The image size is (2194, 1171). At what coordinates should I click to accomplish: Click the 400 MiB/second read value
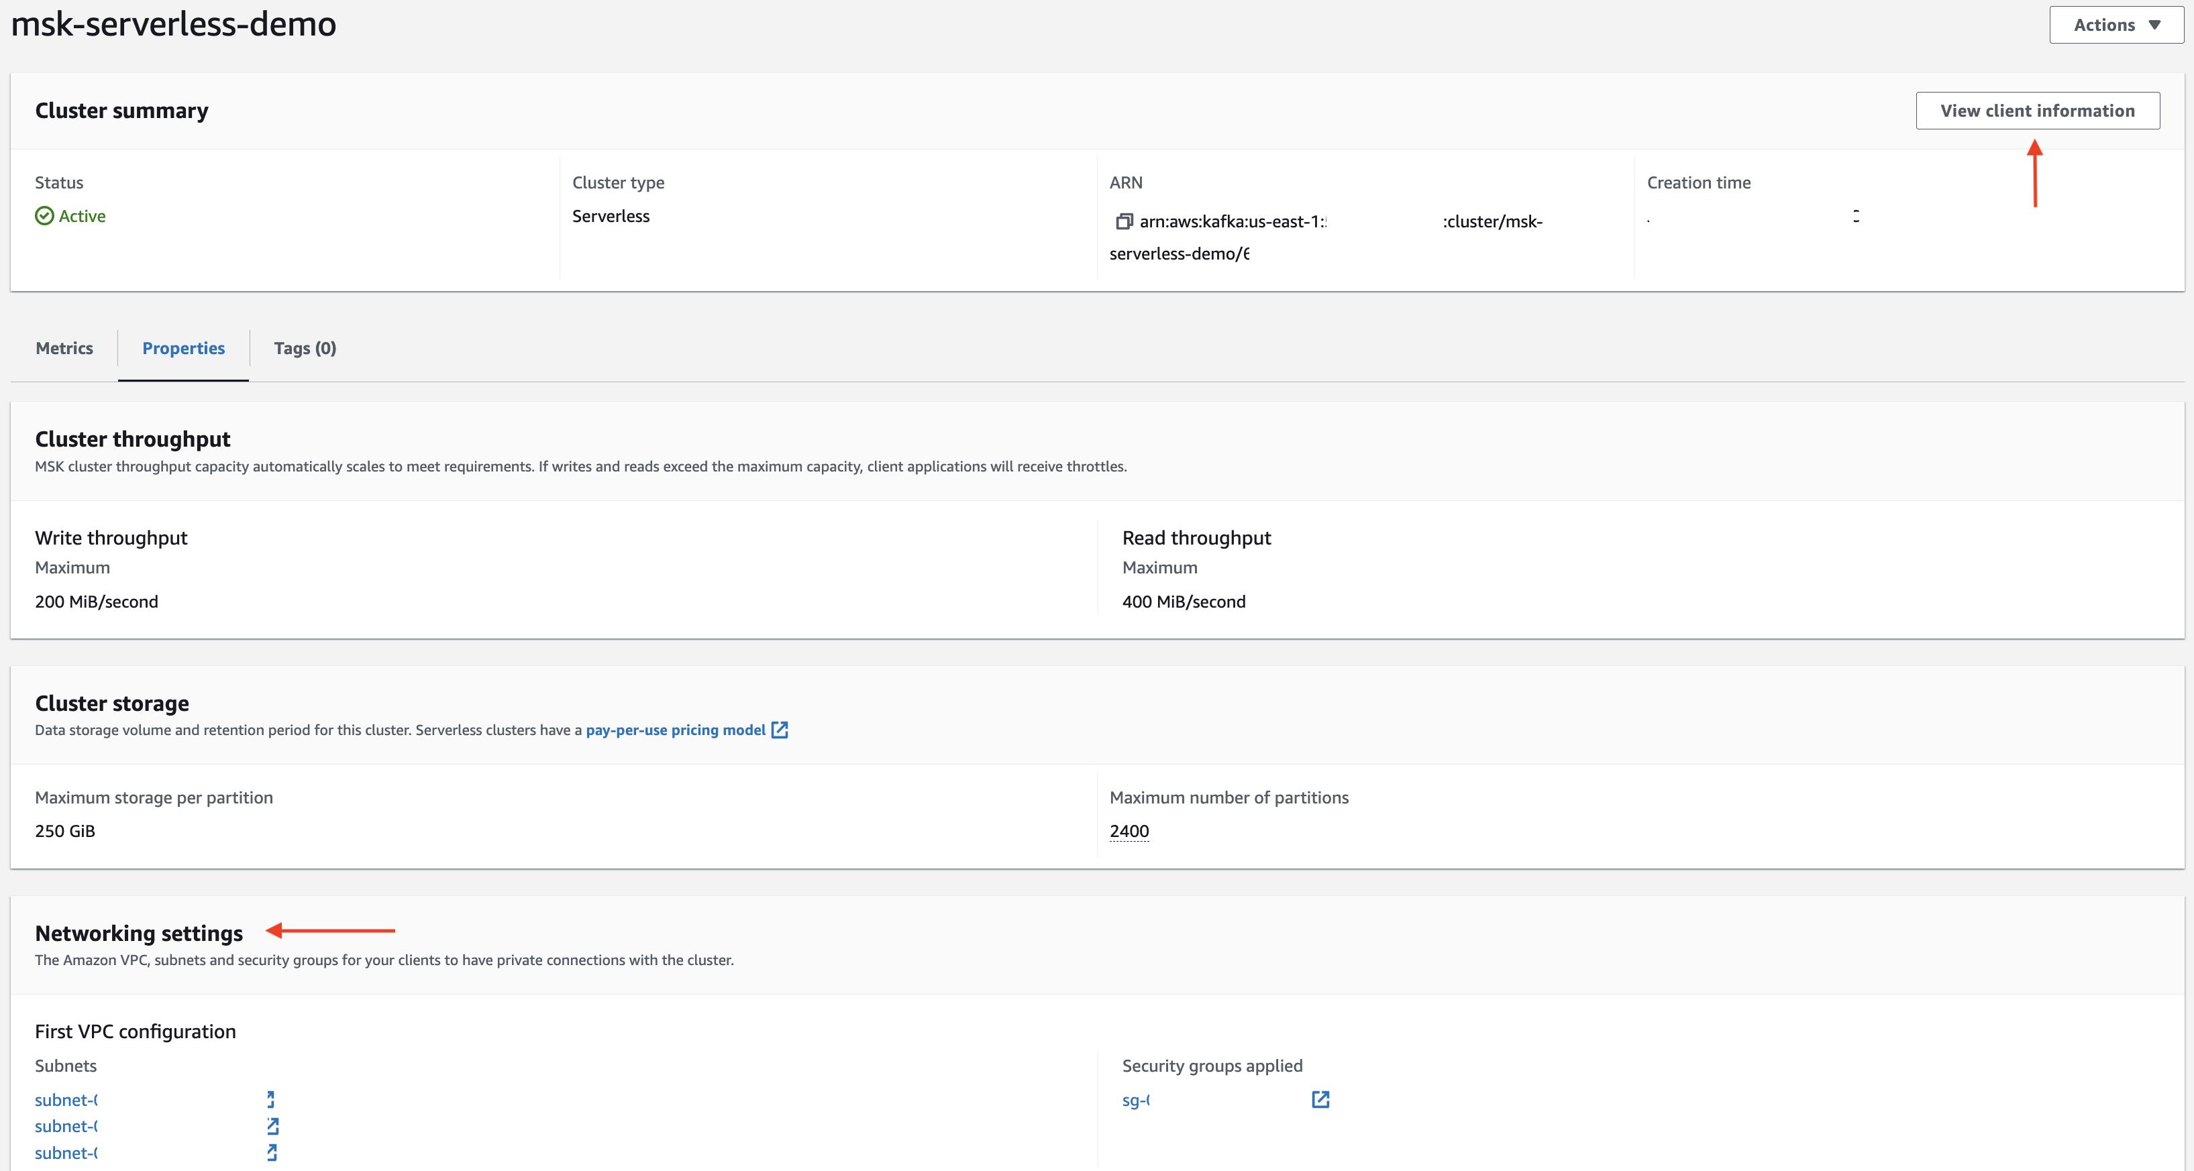coord(1184,602)
